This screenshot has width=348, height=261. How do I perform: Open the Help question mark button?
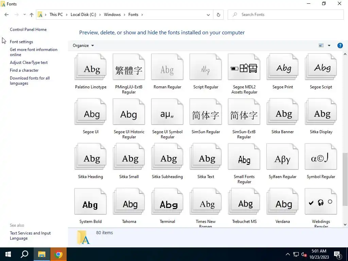point(340,46)
